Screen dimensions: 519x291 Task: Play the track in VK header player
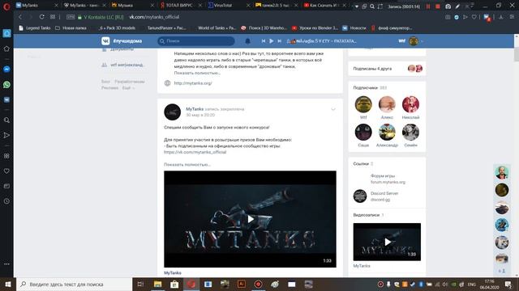coord(272,41)
